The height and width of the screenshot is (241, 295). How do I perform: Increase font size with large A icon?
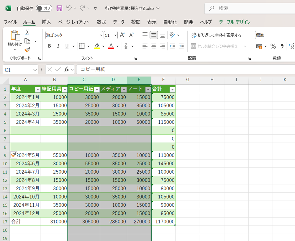[122, 35]
